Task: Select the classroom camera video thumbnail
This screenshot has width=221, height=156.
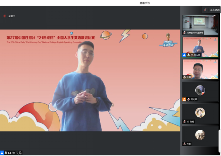Action: pyautogui.click(x=200, y=25)
